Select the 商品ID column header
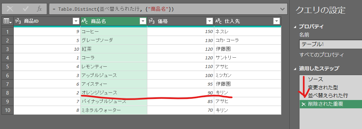This screenshot has width=362, height=129. (47, 21)
